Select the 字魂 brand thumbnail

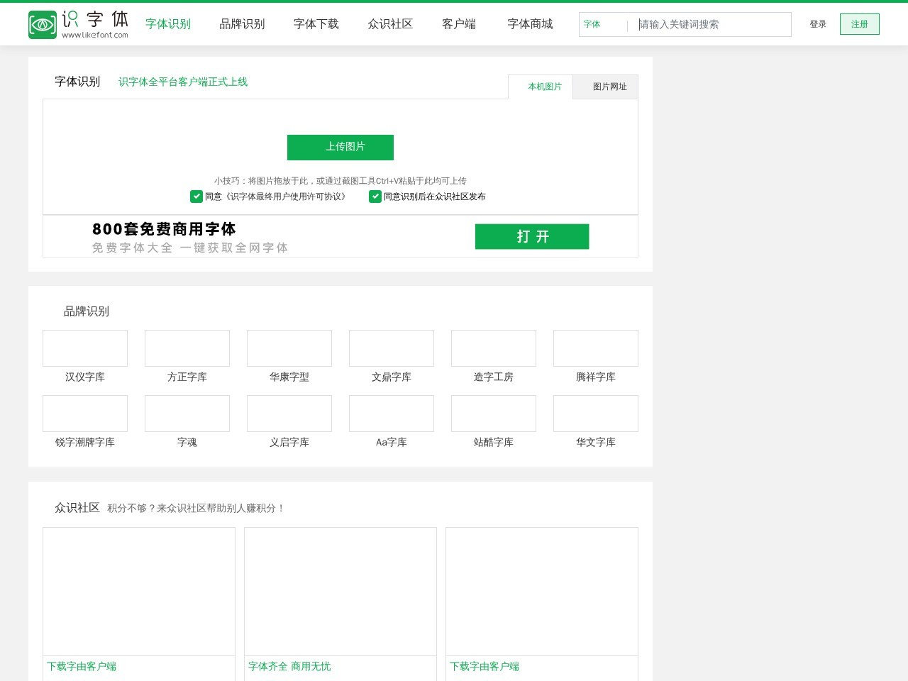coord(187,414)
